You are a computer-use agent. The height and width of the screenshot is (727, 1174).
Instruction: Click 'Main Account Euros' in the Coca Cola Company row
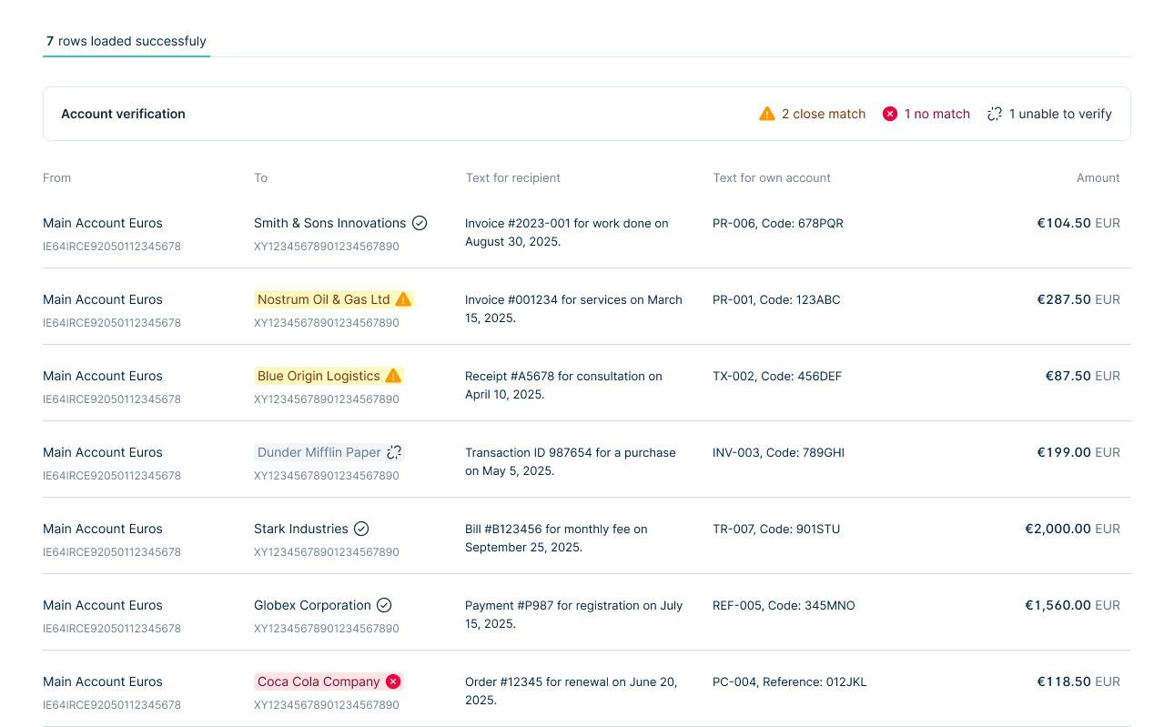coord(103,682)
